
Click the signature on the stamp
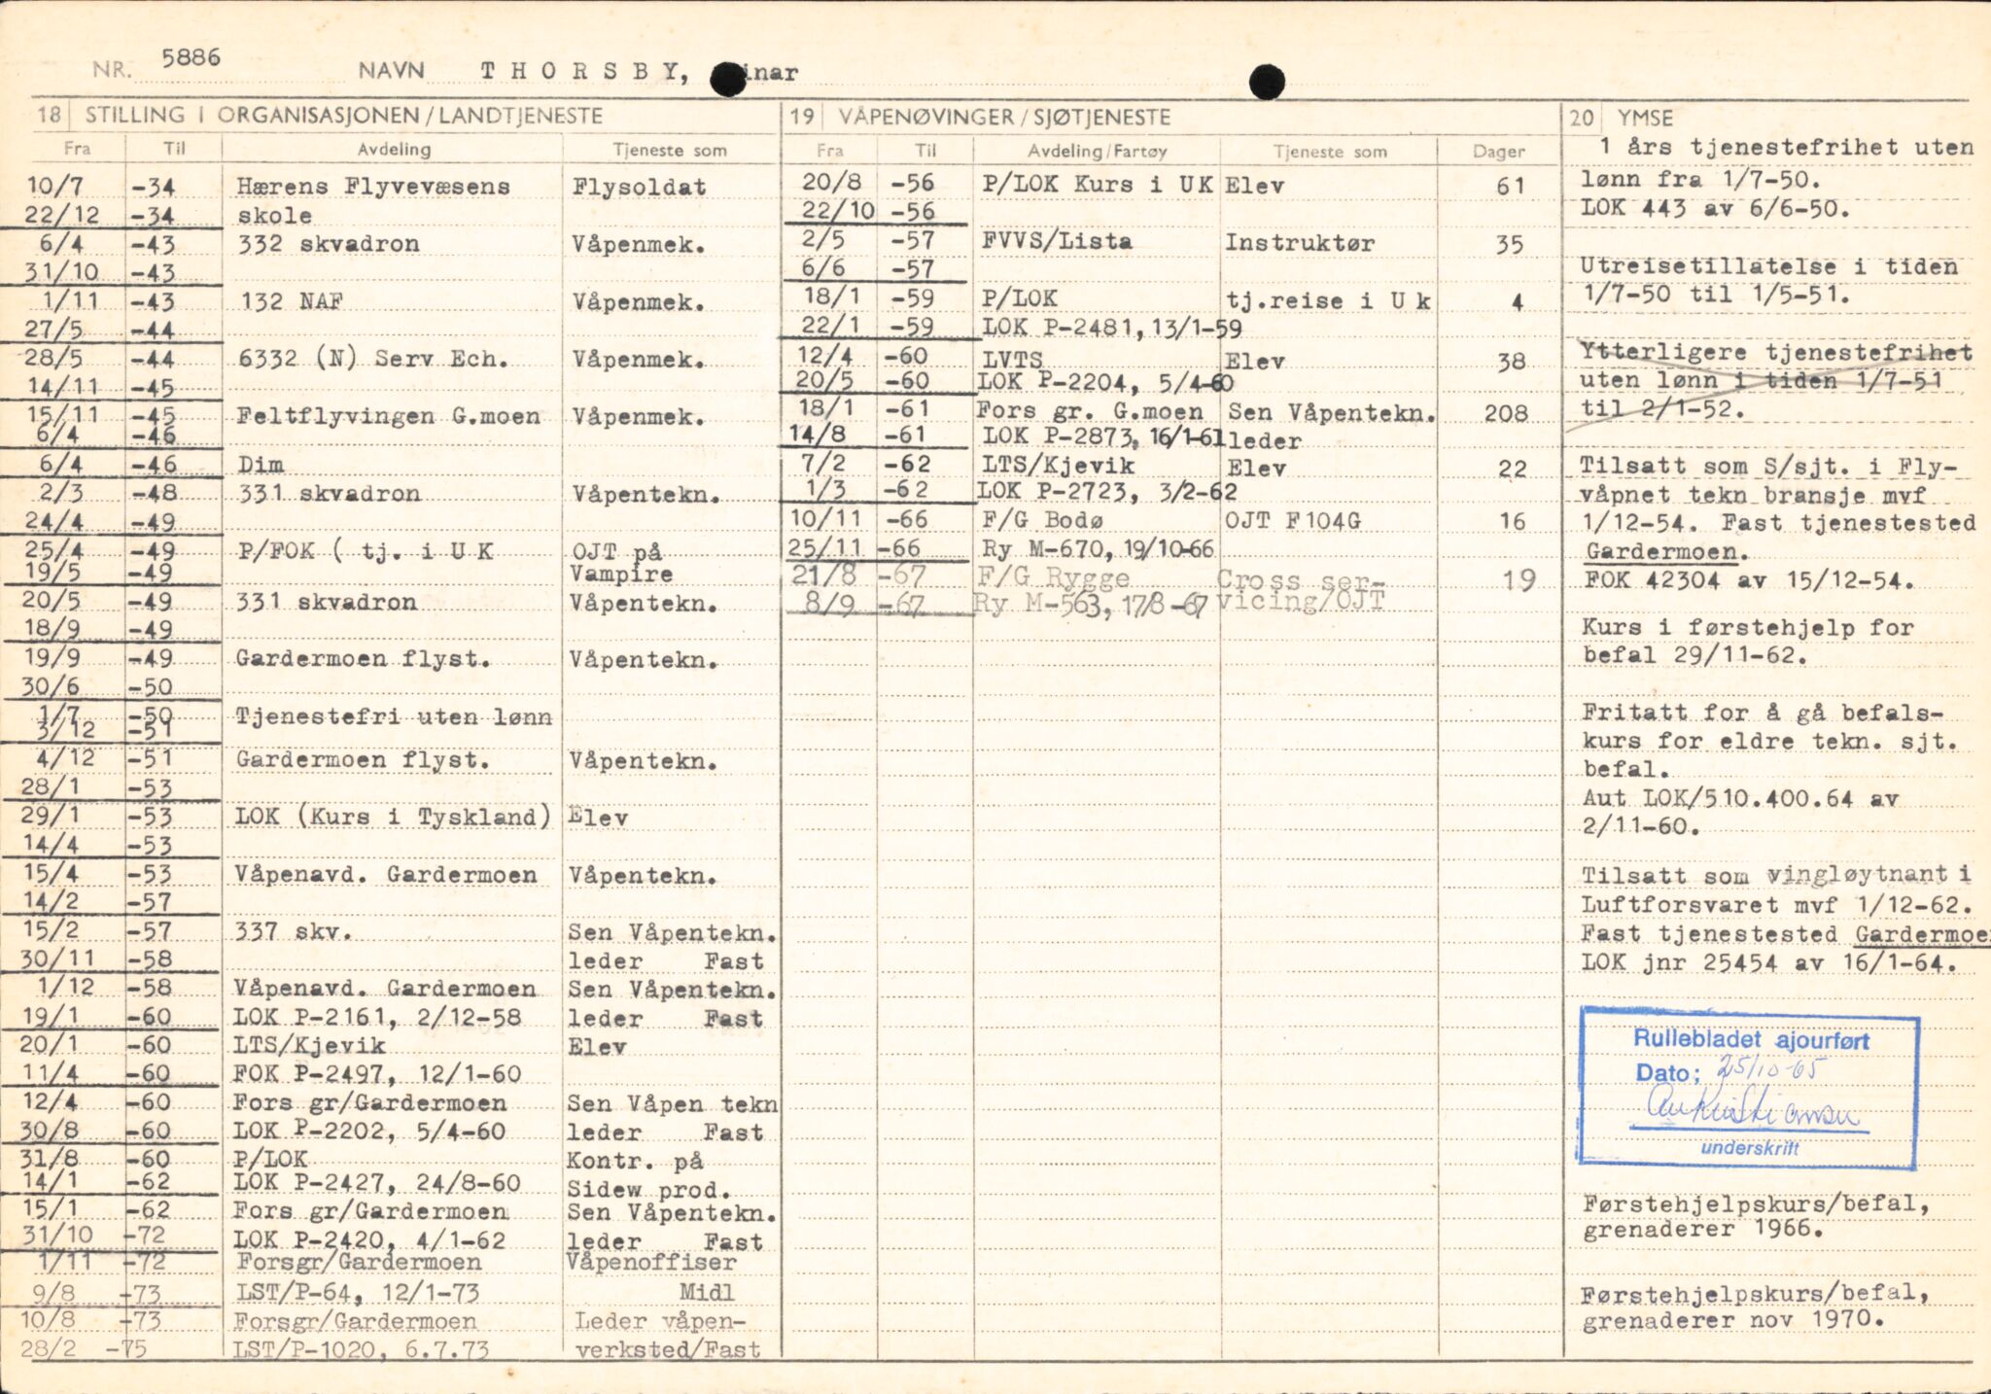(x=1753, y=1107)
